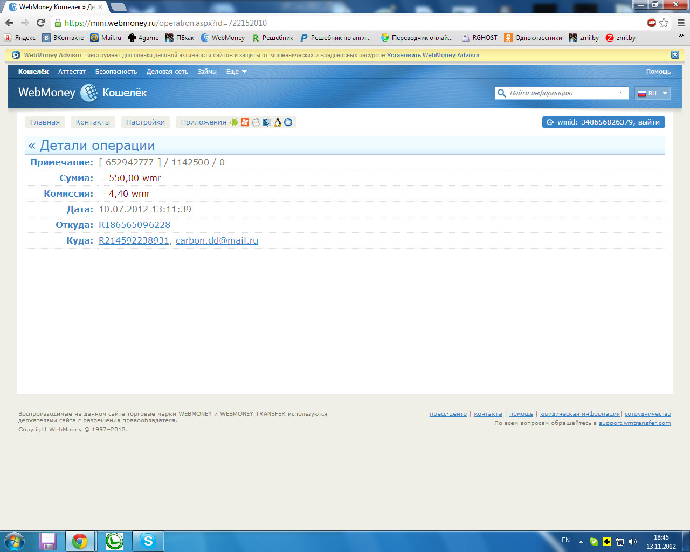Click into the Найти информацию search field
690x552 pixels.
tap(561, 93)
